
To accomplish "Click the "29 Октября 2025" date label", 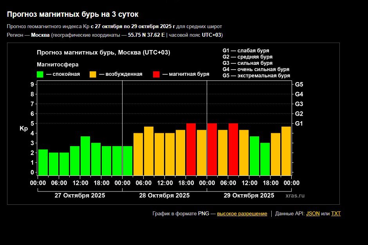I will [x=249, y=195].
